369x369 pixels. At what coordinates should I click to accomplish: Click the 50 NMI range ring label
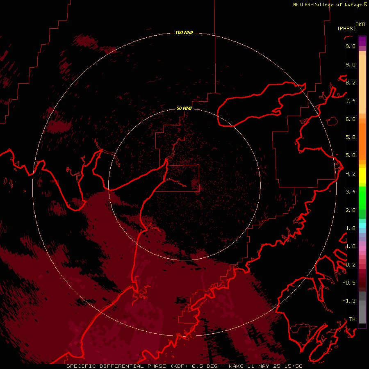point(184,108)
